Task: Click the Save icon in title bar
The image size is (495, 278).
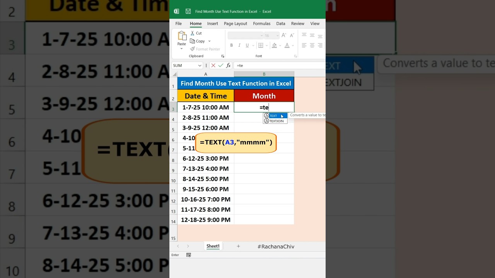Action: point(188,12)
